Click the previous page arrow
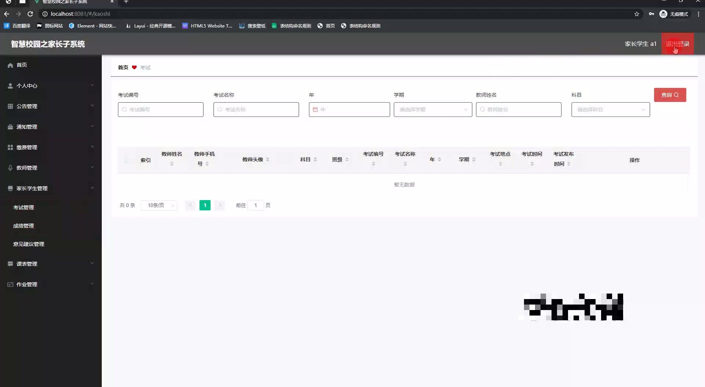 point(190,205)
